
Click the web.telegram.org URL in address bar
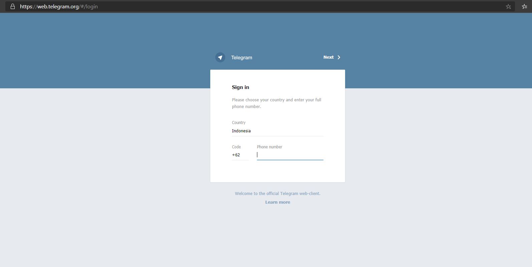click(x=59, y=6)
